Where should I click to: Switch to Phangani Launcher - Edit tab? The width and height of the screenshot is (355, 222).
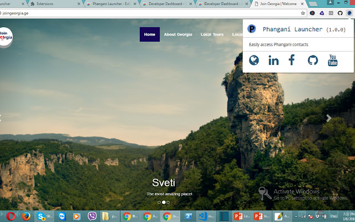[x=112, y=4]
